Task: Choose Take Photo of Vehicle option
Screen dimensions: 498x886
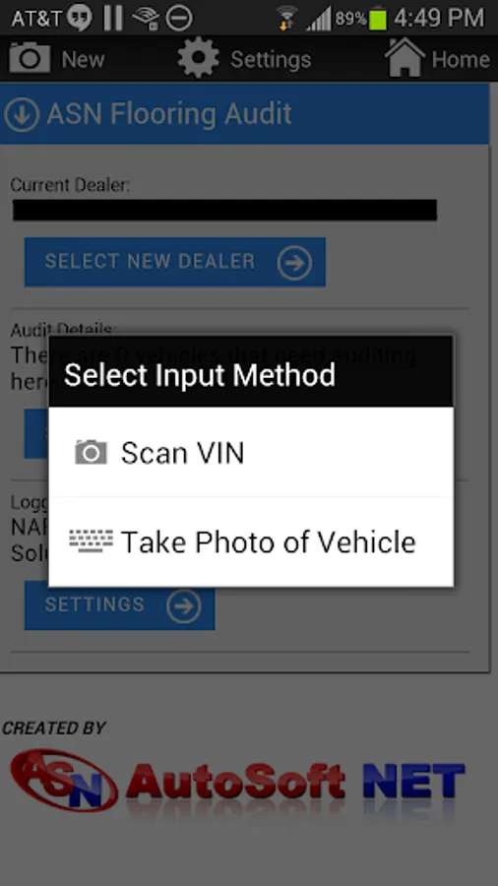Action: [251, 541]
